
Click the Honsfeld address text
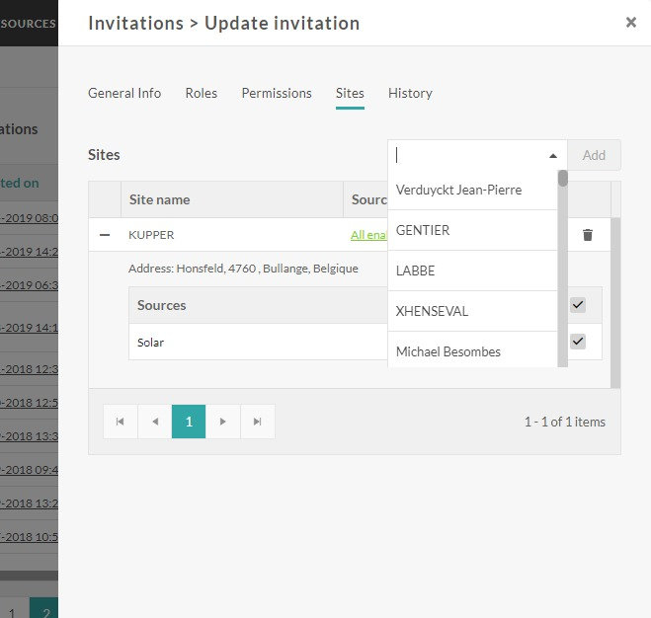(x=243, y=269)
